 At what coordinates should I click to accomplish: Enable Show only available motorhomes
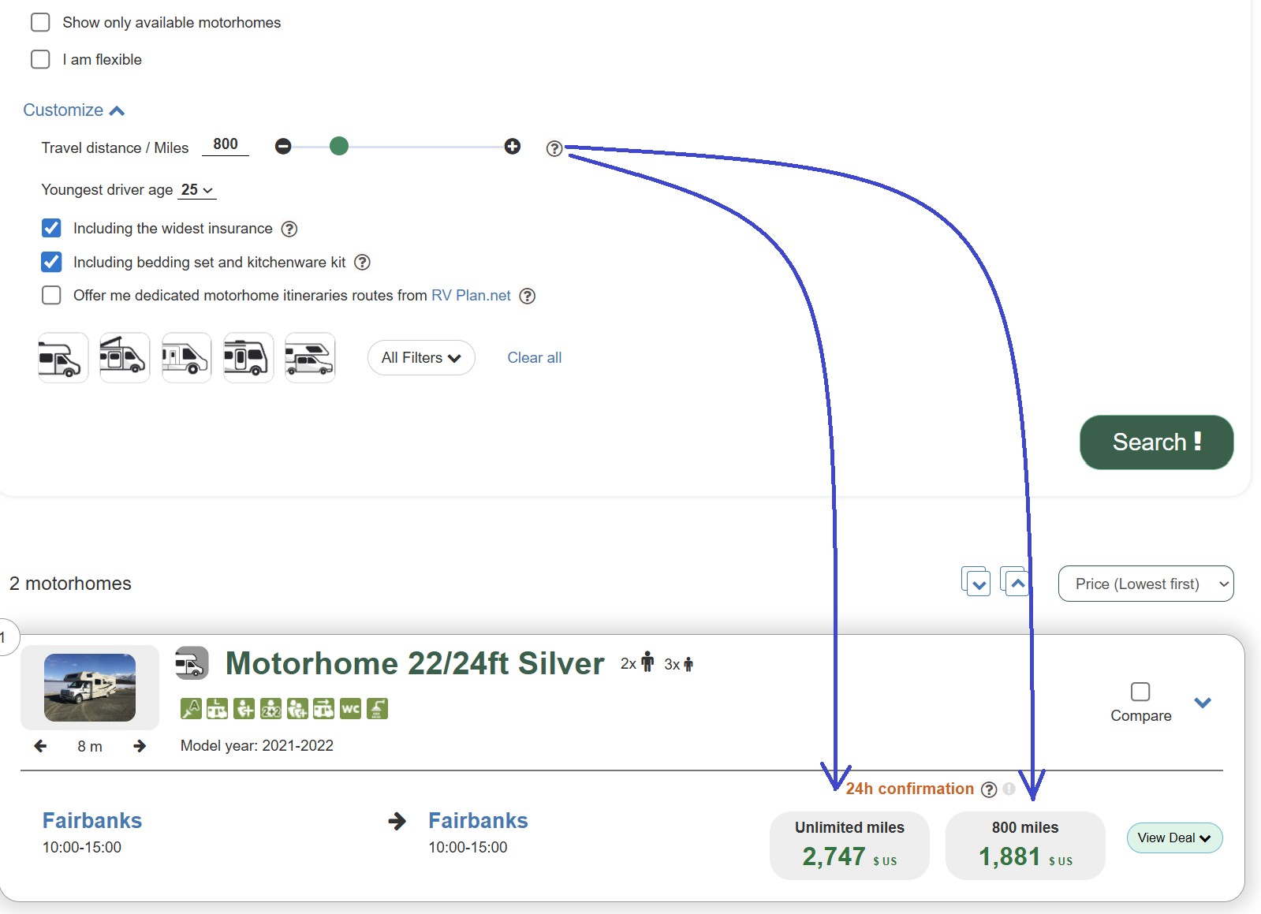[x=40, y=22]
